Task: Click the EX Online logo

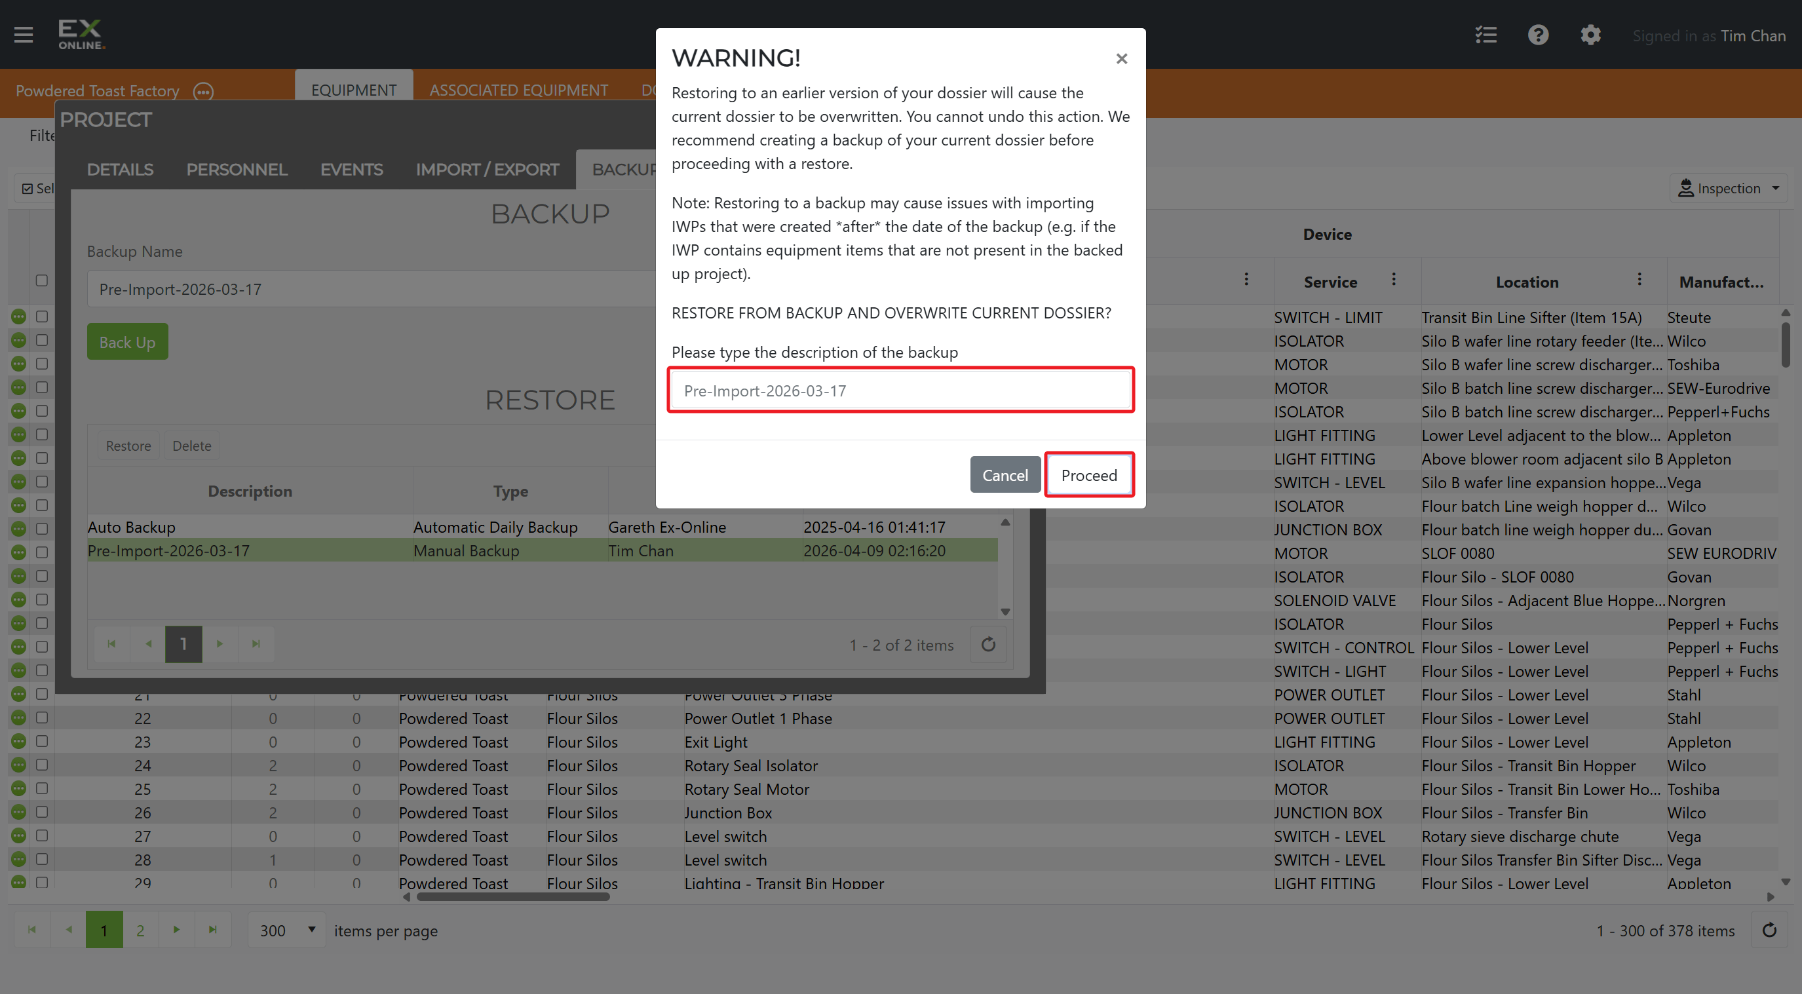Action: click(x=81, y=34)
